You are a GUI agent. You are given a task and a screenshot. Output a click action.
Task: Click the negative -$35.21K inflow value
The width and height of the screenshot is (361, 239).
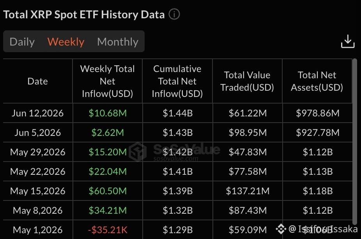[x=108, y=230]
